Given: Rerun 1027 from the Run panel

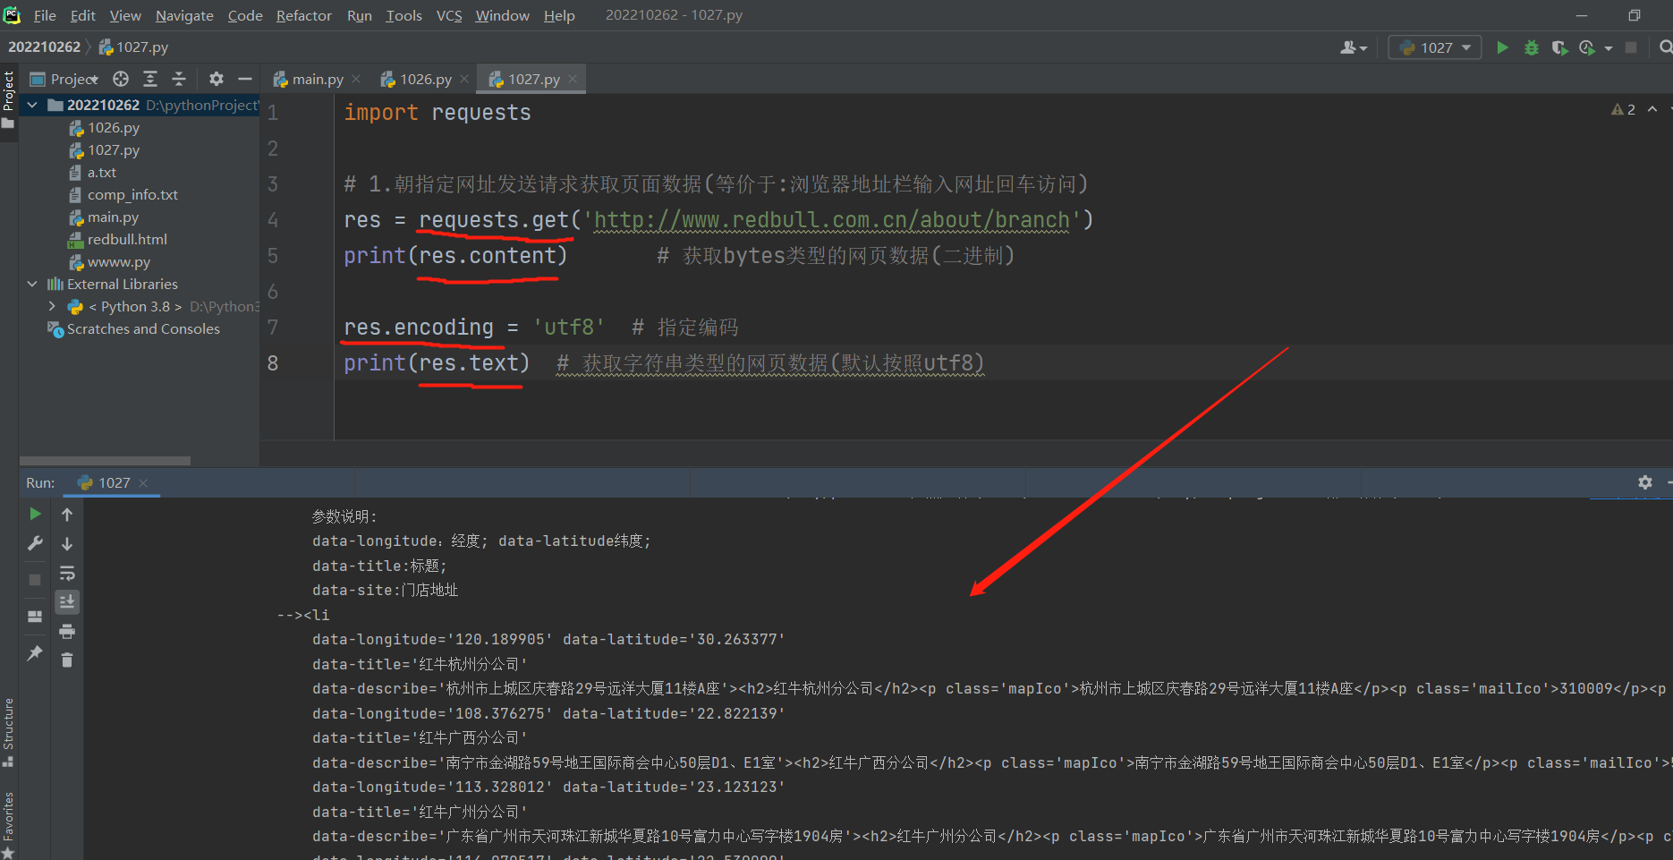Looking at the screenshot, I should (x=35, y=514).
